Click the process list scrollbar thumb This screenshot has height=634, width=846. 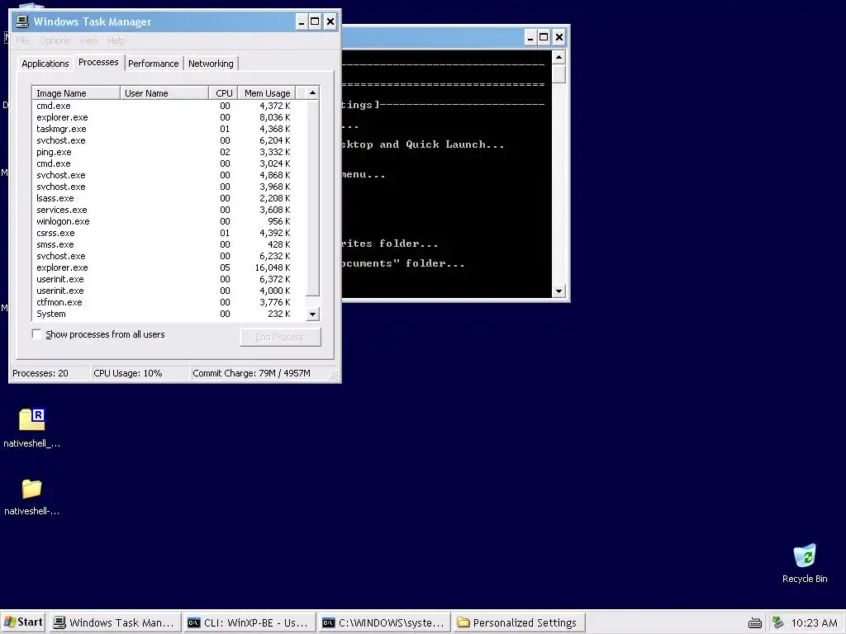pyautogui.click(x=312, y=198)
